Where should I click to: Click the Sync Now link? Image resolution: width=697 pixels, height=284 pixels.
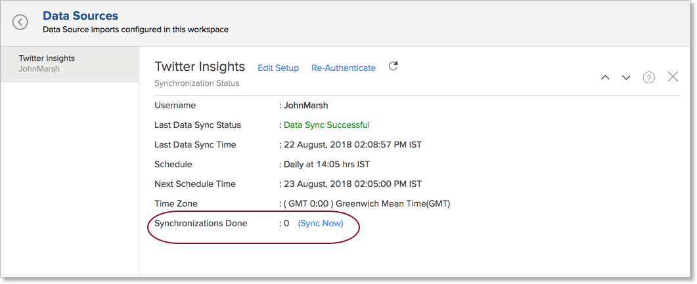pyautogui.click(x=321, y=223)
